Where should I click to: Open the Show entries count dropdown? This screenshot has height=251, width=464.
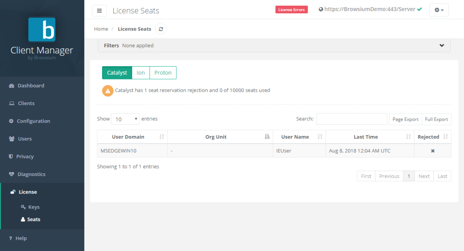coord(125,119)
